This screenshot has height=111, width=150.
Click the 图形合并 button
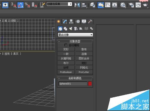coord(84,58)
